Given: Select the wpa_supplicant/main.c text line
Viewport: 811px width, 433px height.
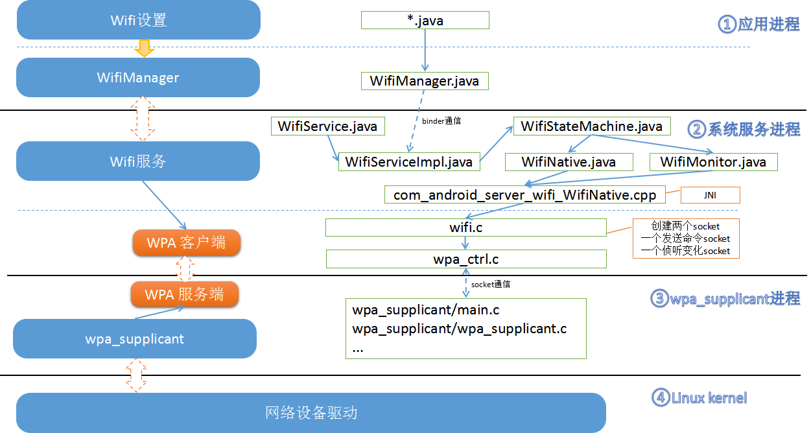Looking at the screenshot, I should 426,310.
